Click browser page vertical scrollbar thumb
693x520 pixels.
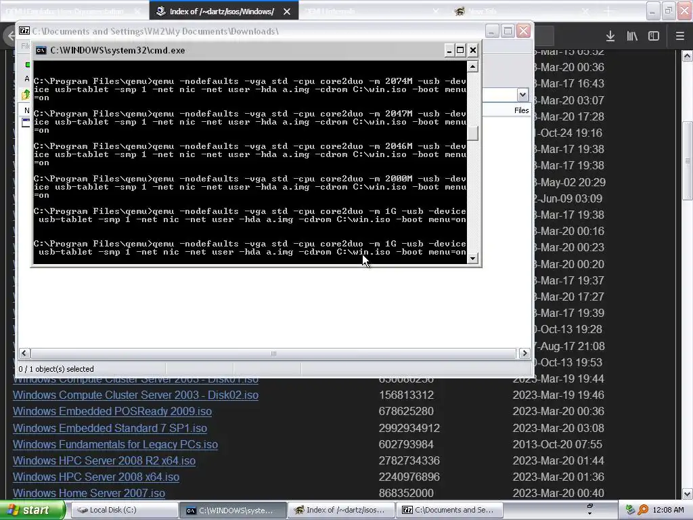(688, 161)
